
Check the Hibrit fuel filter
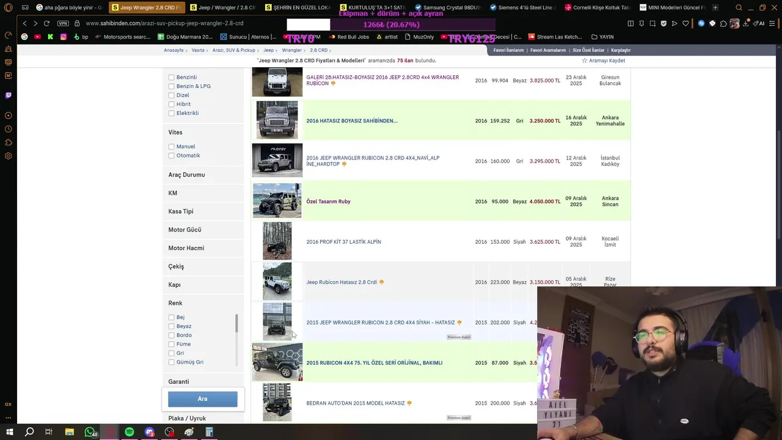click(171, 104)
